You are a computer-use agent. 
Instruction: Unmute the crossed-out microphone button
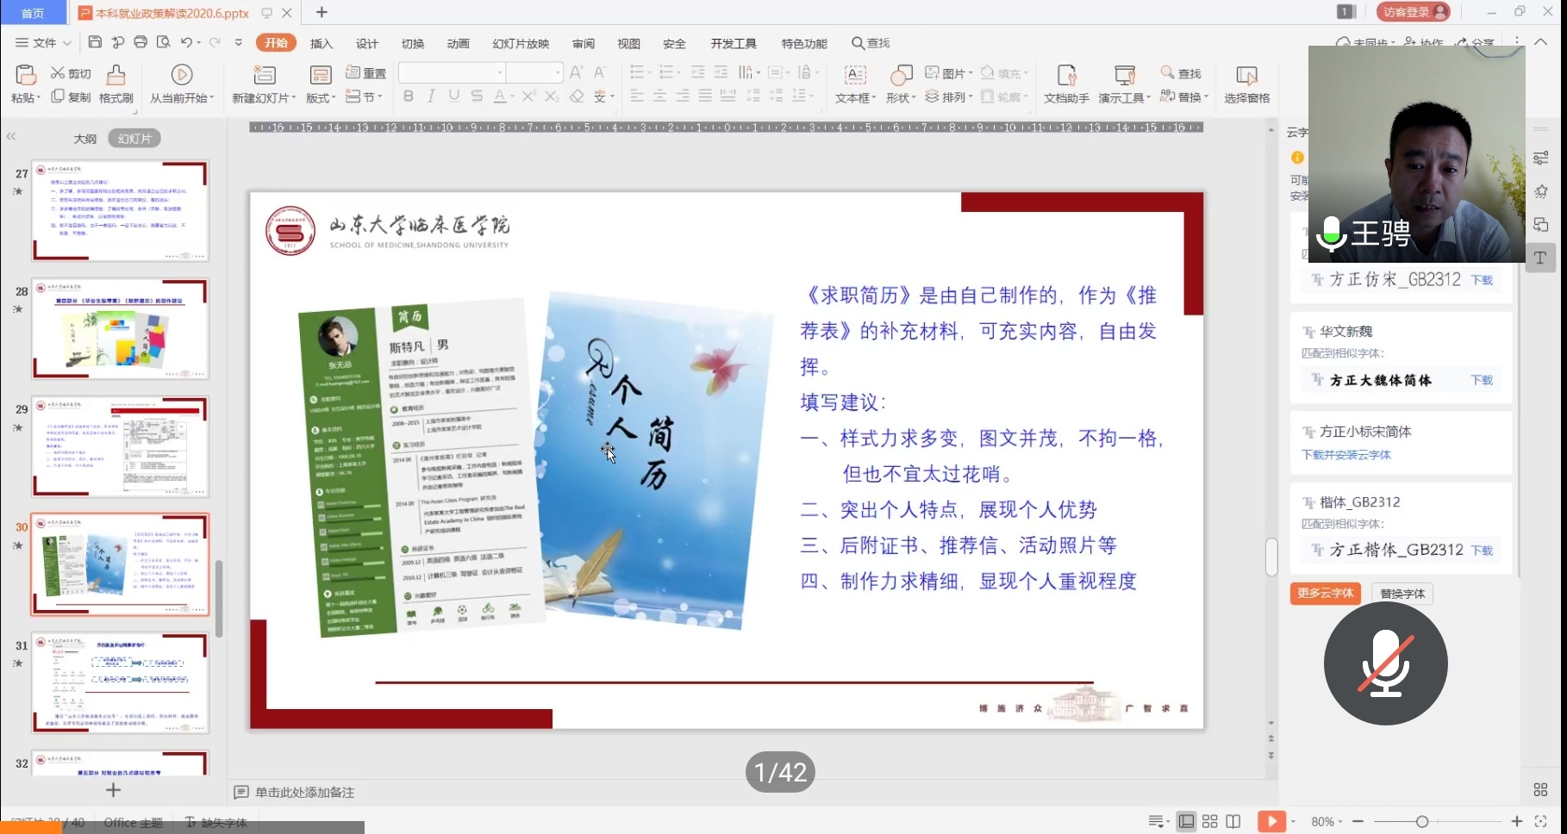[1386, 663]
